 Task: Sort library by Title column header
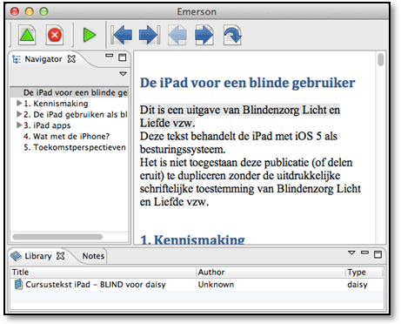(103, 273)
